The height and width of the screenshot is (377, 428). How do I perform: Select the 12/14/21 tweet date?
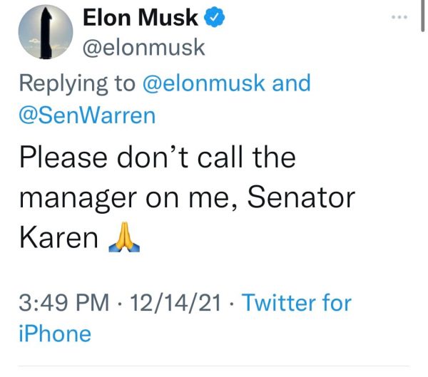pyautogui.click(x=180, y=304)
